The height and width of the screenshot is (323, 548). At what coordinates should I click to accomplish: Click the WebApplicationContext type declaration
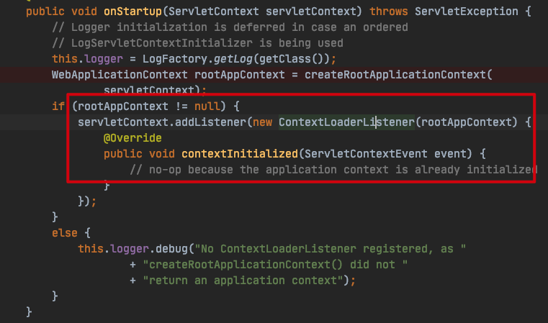[120, 75]
